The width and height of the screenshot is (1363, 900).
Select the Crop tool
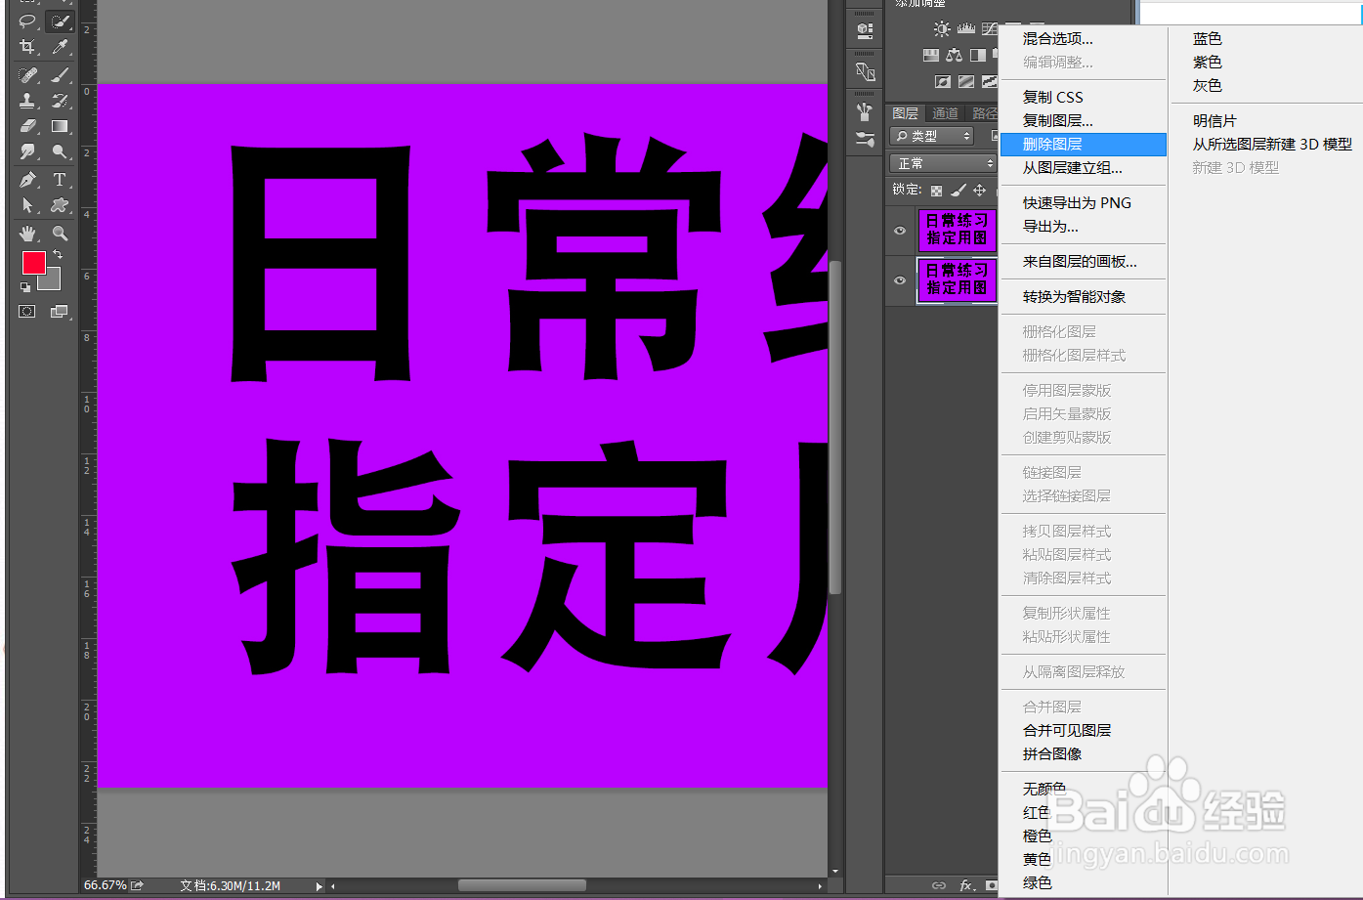click(27, 47)
